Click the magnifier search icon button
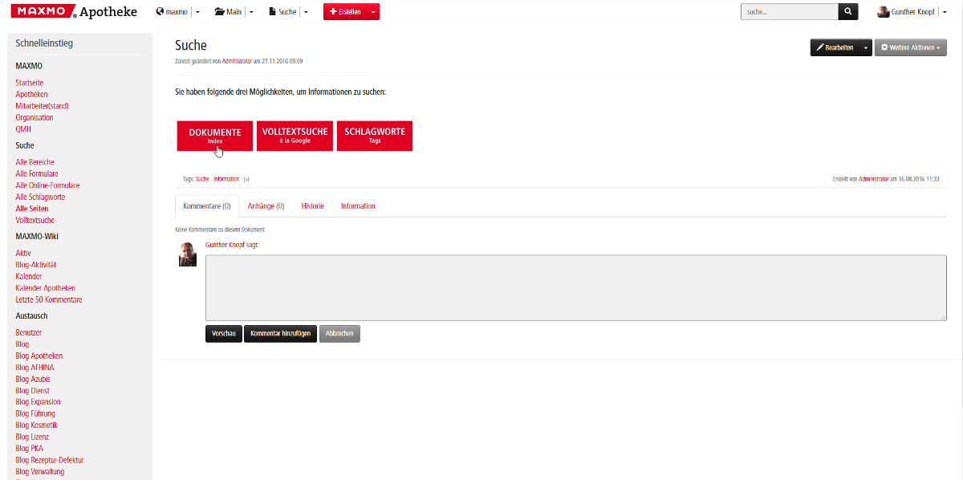Screen dimensions: 963x480 (848, 12)
